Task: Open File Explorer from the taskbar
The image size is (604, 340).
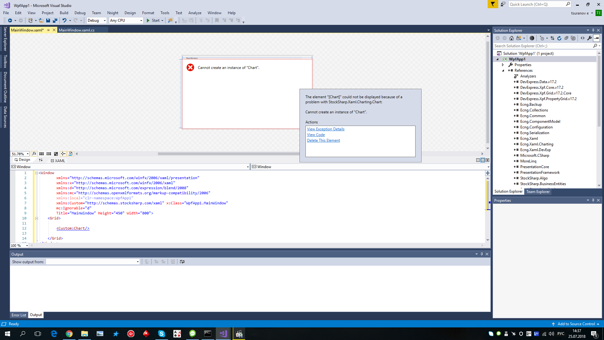Action: pyautogui.click(x=85, y=334)
